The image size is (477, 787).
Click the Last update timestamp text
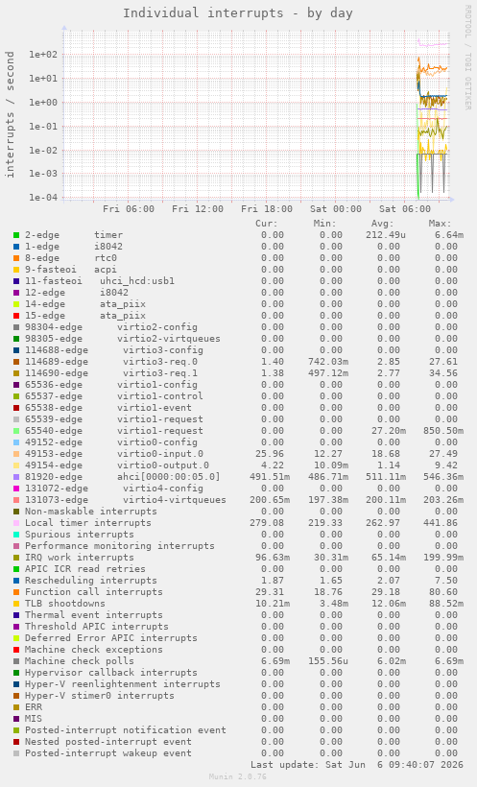pos(357,765)
